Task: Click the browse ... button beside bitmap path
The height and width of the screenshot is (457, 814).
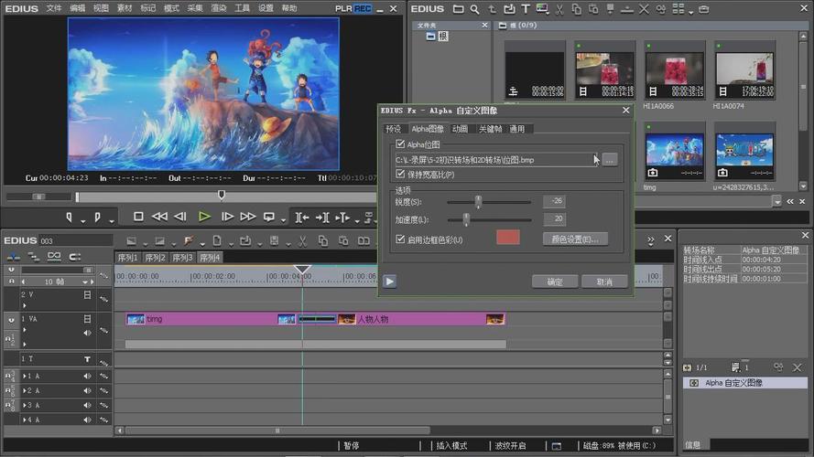Action: pos(610,160)
